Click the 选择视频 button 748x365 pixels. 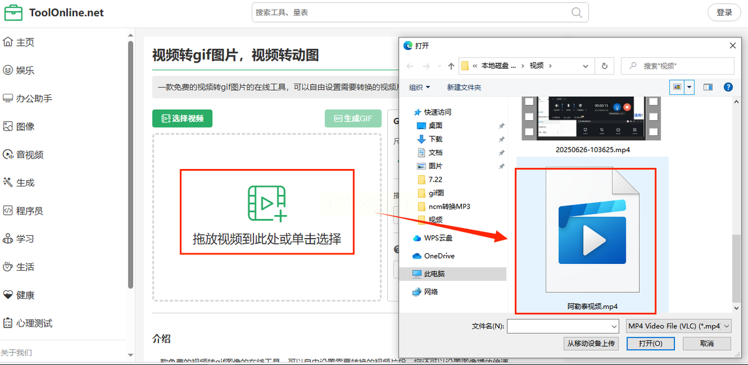coord(182,118)
